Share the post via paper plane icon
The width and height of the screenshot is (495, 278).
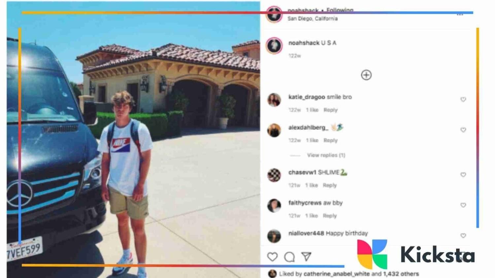(x=306, y=257)
